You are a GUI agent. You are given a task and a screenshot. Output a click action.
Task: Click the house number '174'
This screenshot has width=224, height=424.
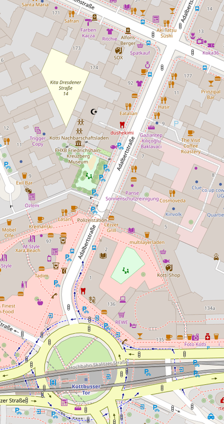pyautogui.click(x=94, y=67)
